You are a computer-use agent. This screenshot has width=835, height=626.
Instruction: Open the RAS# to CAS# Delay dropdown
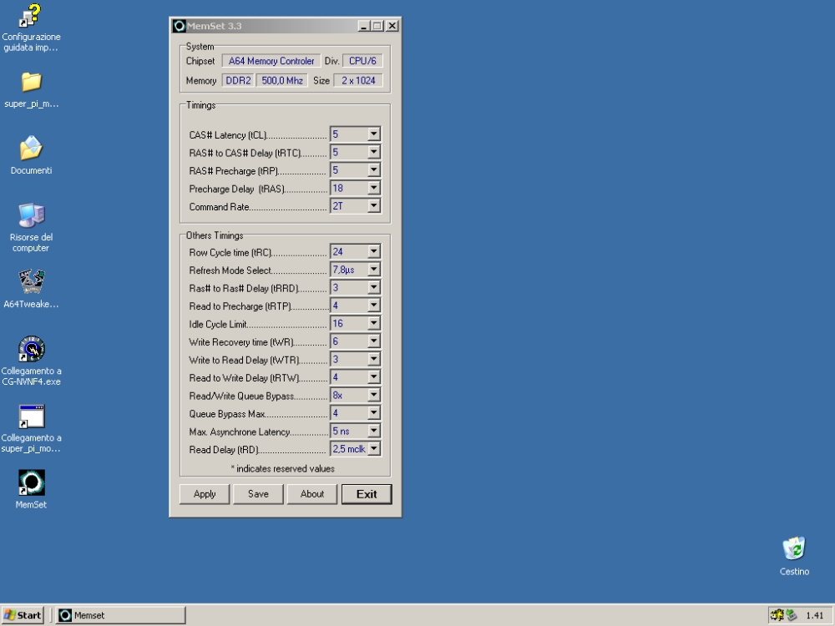click(374, 152)
